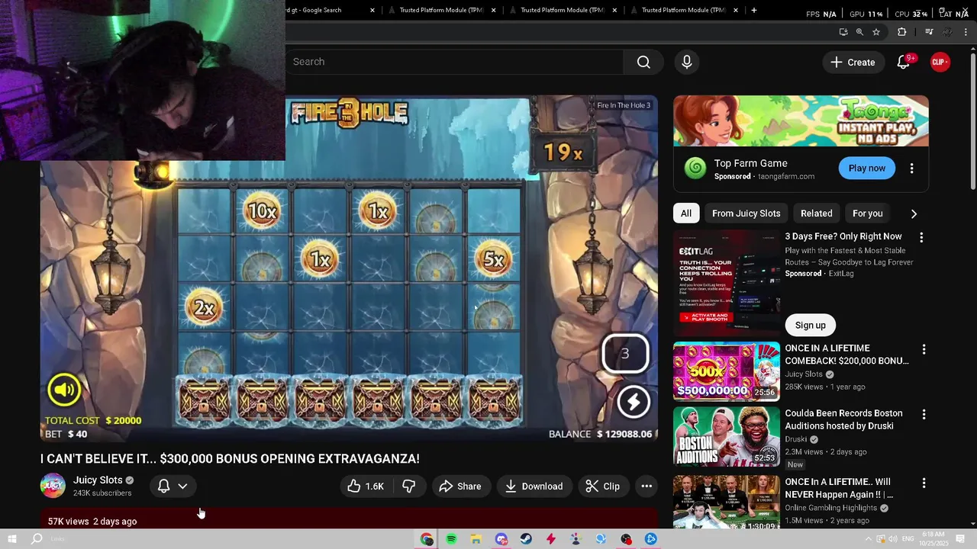The height and width of the screenshot is (549, 977).
Task: Click Play now on Taonga ad
Action: [867, 169]
